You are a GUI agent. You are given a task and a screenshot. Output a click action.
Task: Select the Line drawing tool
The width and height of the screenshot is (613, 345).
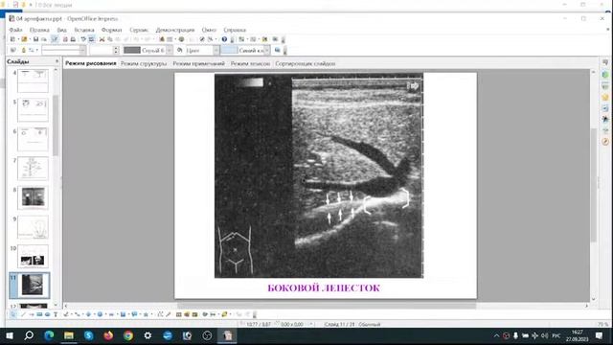23,314
